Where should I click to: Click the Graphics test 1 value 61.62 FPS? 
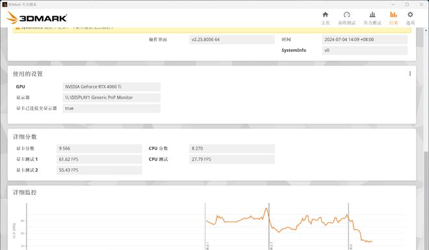99,159
